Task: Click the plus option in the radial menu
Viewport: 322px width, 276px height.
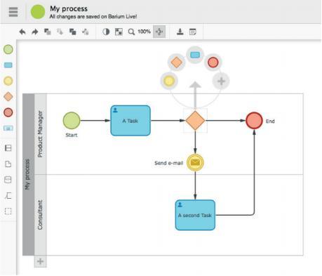Action: 221,81
